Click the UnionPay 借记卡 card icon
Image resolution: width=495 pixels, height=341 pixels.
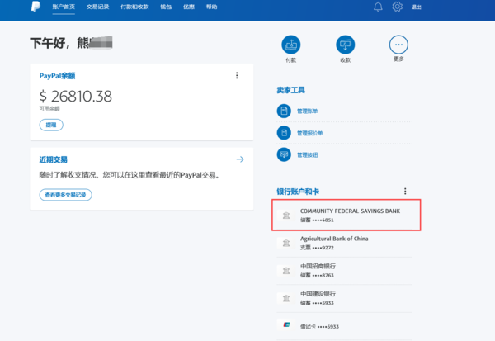[286, 324]
